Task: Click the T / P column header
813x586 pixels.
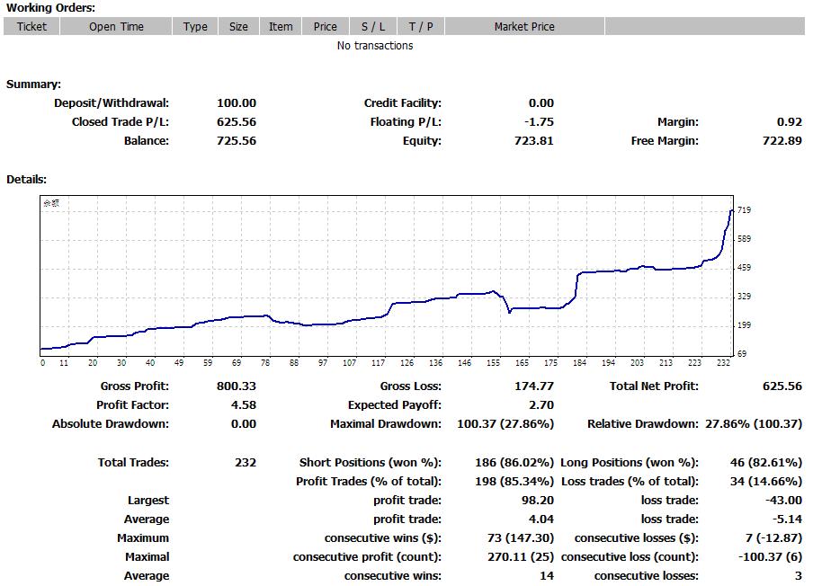Action: tap(421, 27)
